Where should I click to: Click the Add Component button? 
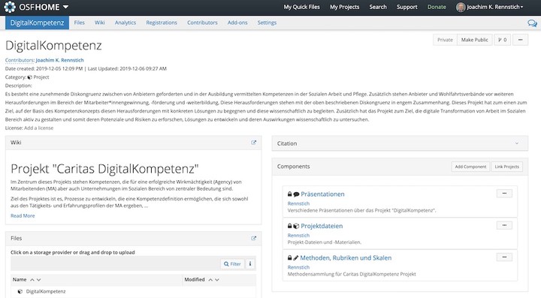click(470, 167)
